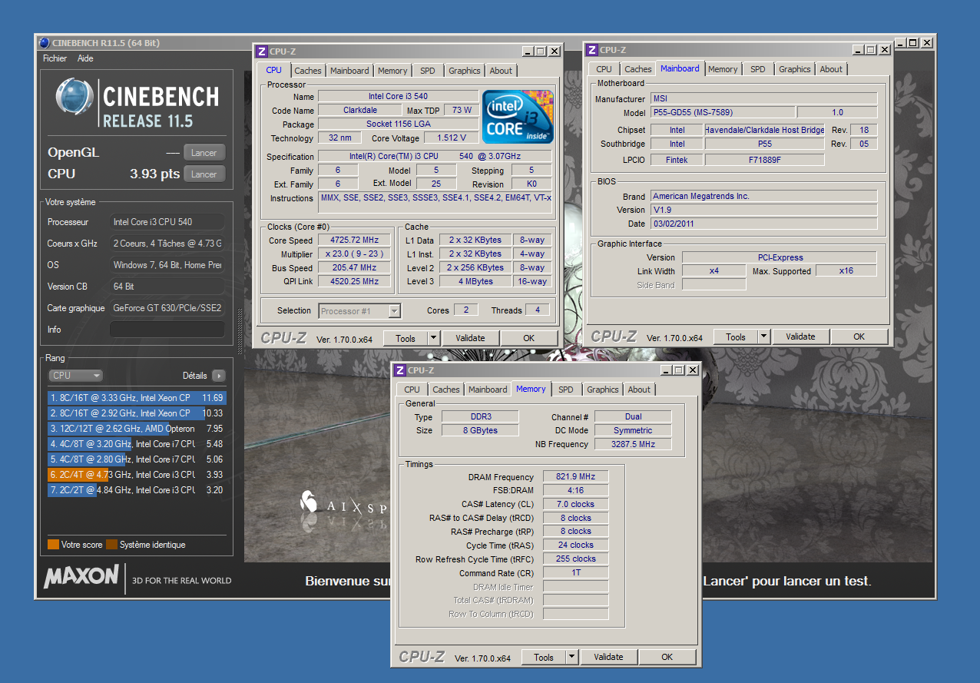Switch to Memory tab in the Mainboard window
Image resolution: width=980 pixels, height=683 pixels.
pyautogui.click(x=723, y=69)
